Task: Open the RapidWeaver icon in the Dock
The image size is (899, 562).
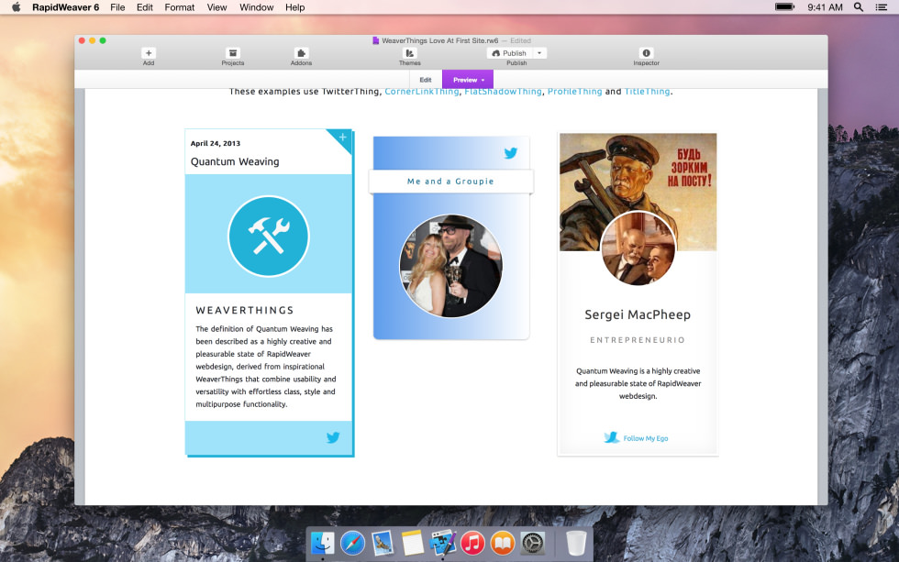Action: (442, 543)
